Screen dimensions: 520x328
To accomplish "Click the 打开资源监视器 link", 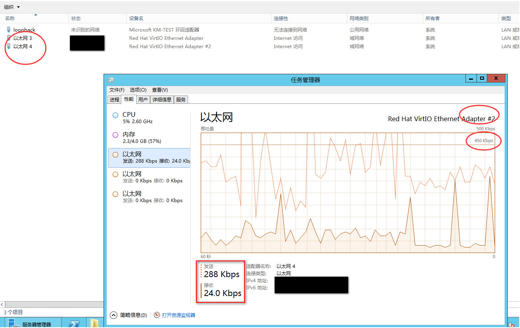I will tap(179, 315).
